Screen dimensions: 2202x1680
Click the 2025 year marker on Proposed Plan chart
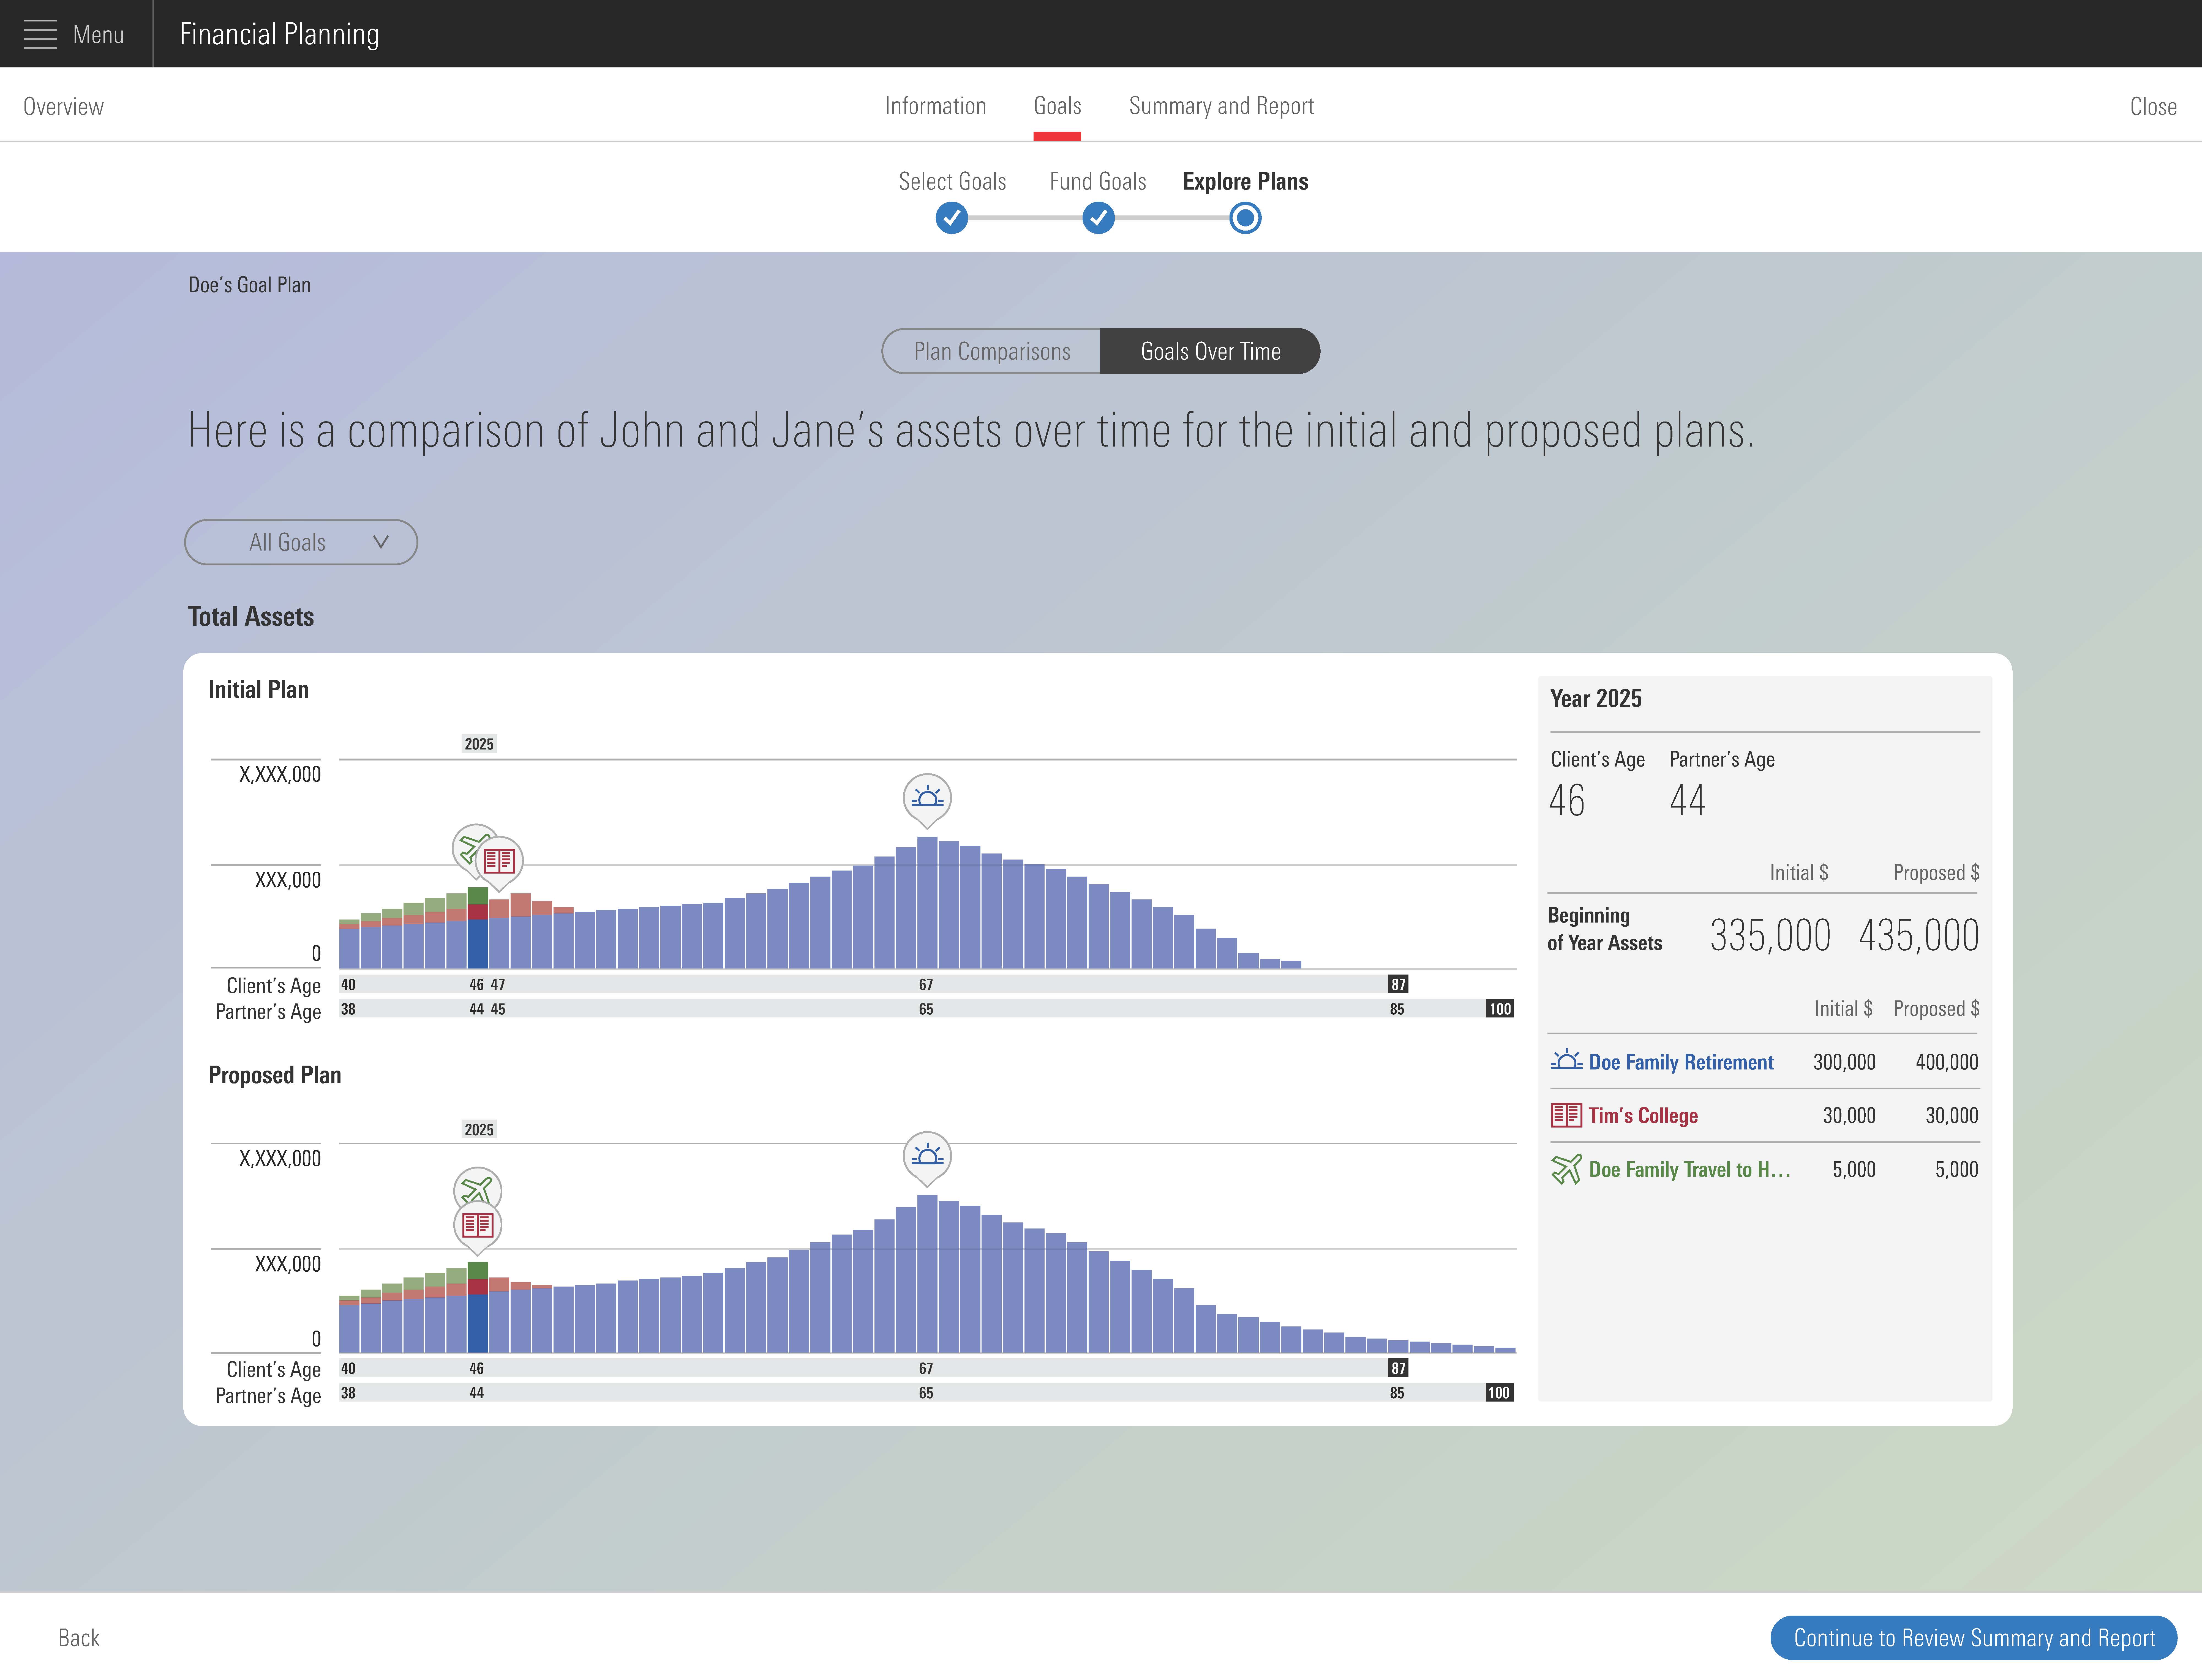pyautogui.click(x=479, y=1130)
